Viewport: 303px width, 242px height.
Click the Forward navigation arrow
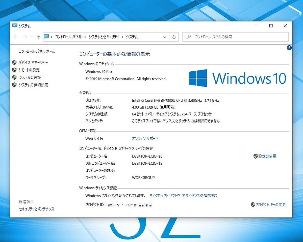pyautogui.click(x=25, y=37)
